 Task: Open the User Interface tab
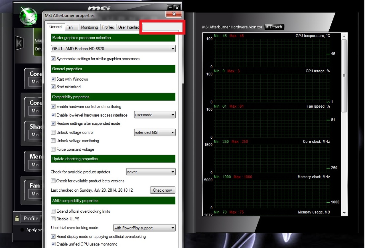pos(128,27)
